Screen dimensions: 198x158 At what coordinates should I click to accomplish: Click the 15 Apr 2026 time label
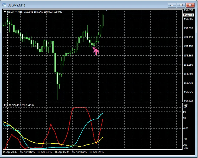(9, 152)
